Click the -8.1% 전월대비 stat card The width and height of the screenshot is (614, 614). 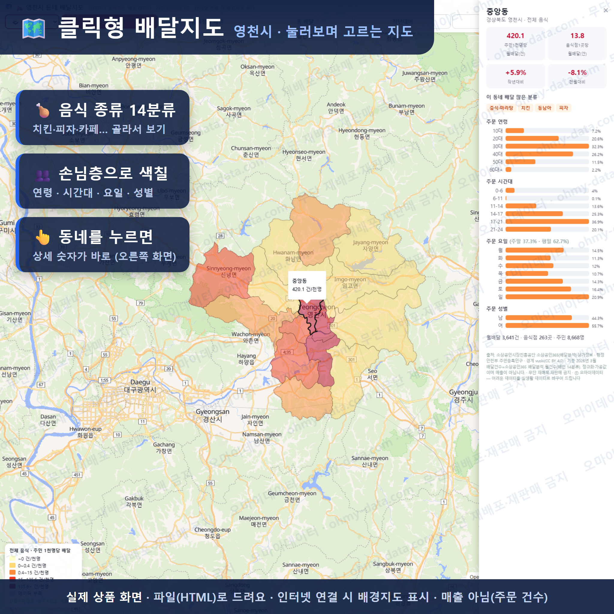point(577,76)
